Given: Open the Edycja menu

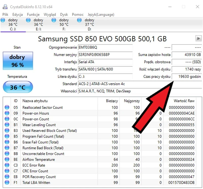Looking at the screenshot, I should 18,15.
